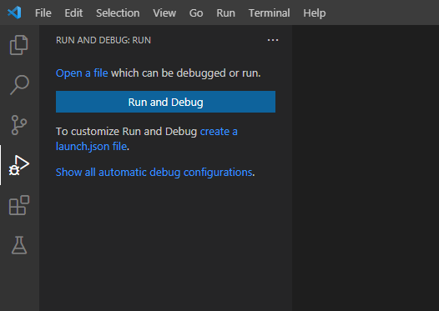Open the Testing flask icon
Screen dimensions: 439x311
coord(19,245)
